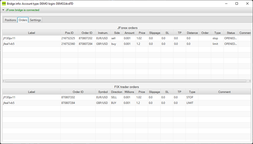Select jfeal1vb5 row in JForex orders
Screen dimensions: 253x144
click(x=127, y=44)
